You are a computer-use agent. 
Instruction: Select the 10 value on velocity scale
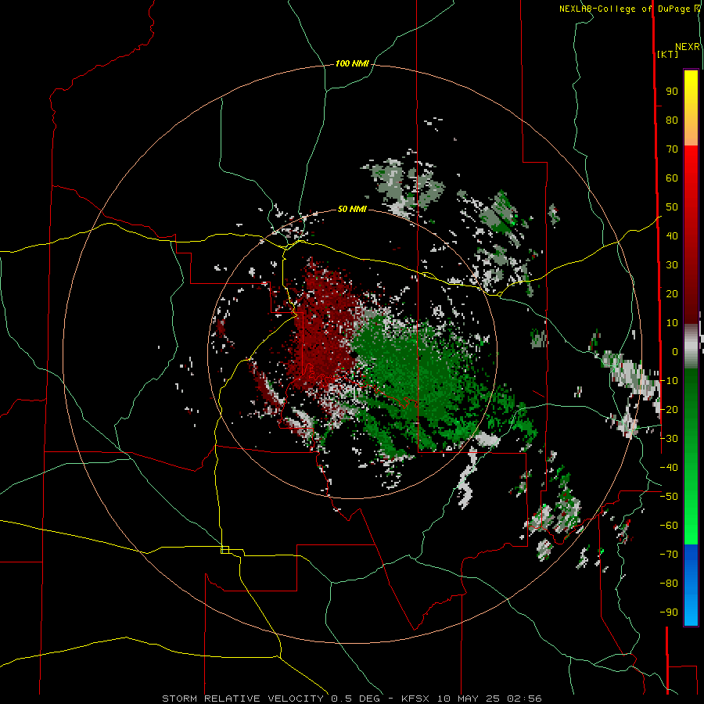click(672, 323)
